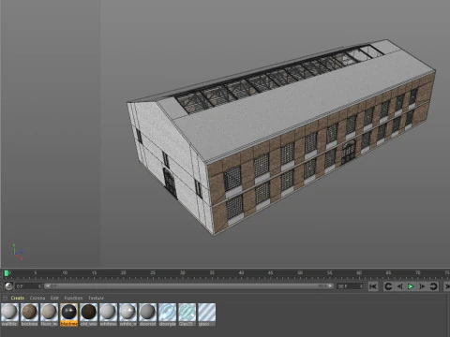Screen dimensions: 450x337
Task: Click the timeline preview range bar
Action: (188, 286)
